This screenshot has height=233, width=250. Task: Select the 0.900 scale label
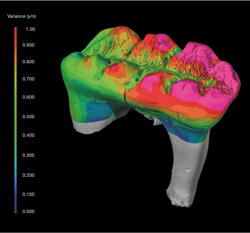pos(28,45)
